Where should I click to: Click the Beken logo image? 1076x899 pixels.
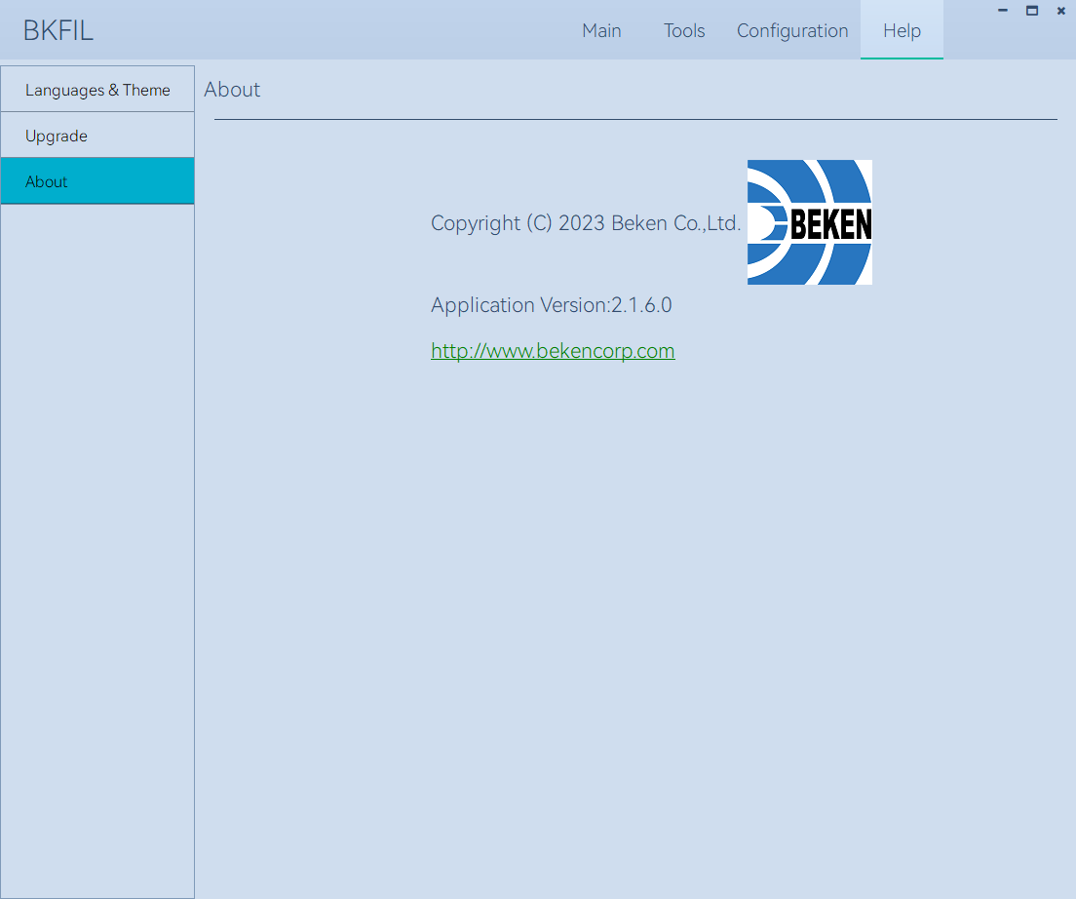(x=810, y=222)
